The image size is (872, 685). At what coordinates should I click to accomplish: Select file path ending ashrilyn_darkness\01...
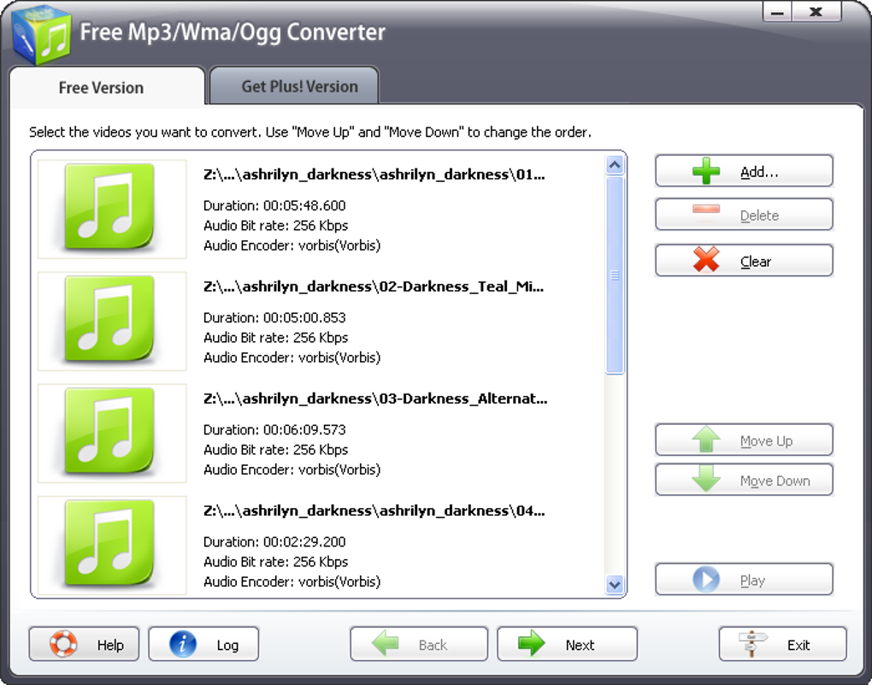point(374,174)
